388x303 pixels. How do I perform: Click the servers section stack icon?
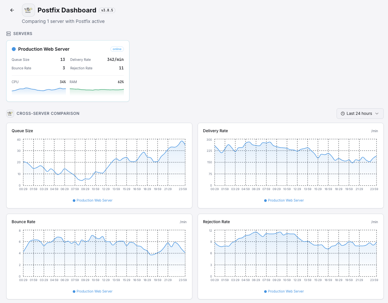click(x=9, y=34)
